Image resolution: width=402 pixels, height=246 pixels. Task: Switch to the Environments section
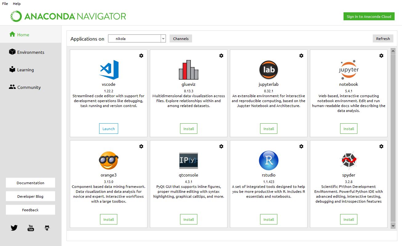click(31, 52)
